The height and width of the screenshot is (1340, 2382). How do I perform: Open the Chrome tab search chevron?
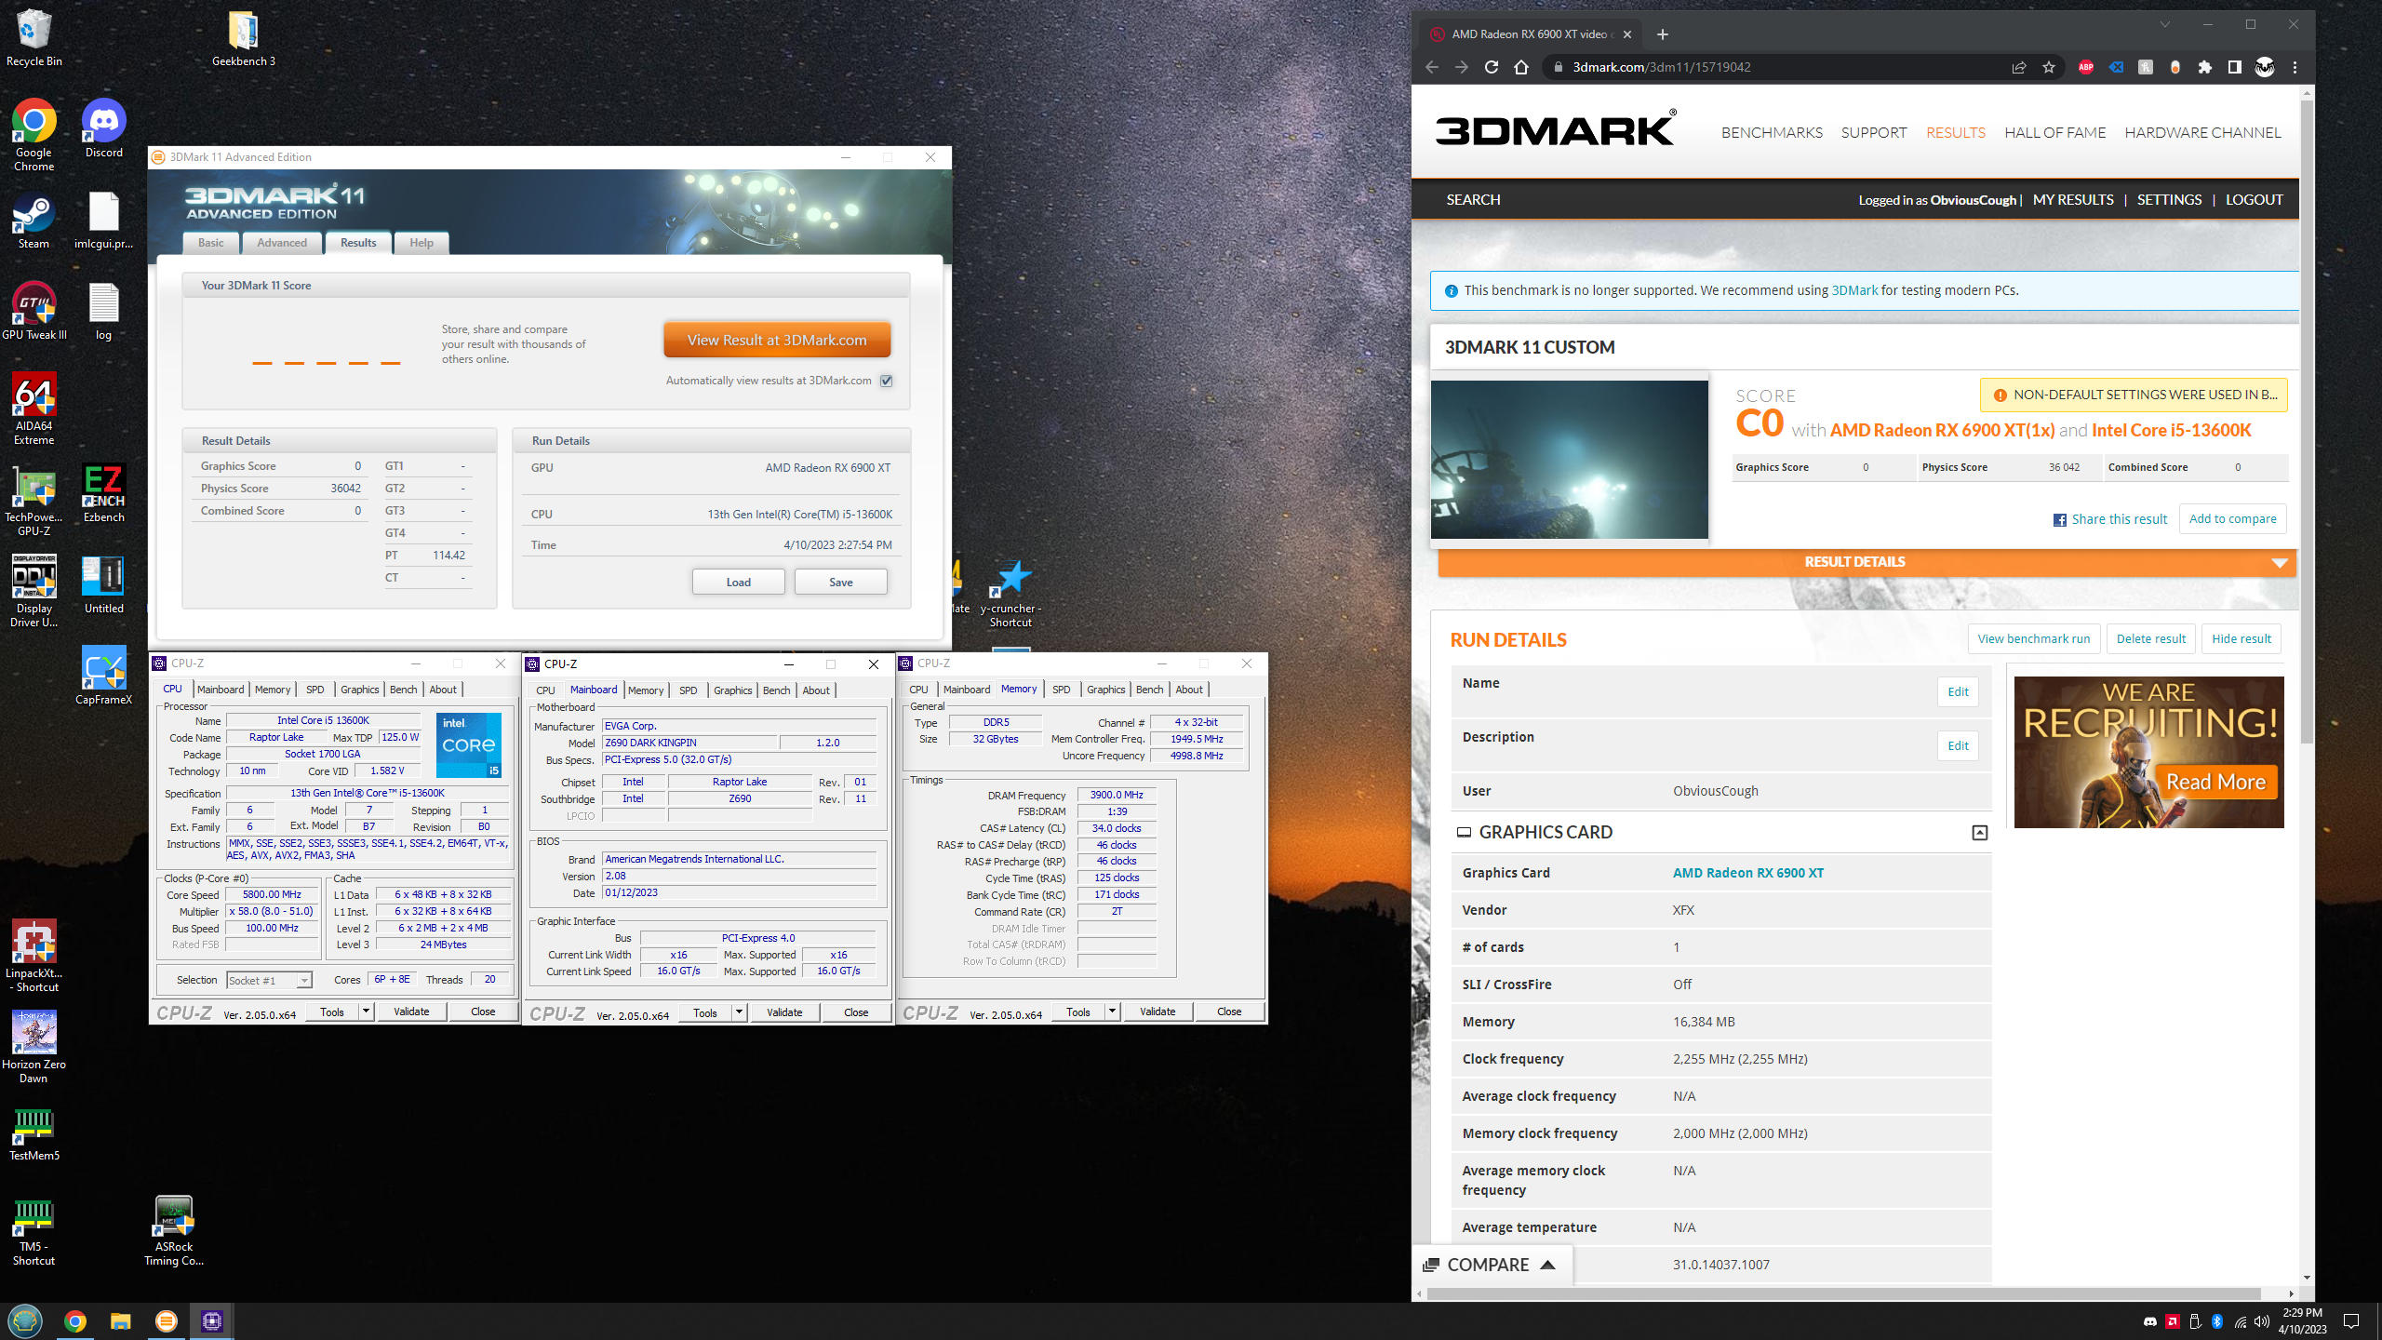pyautogui.click(x=2165, y=25)
